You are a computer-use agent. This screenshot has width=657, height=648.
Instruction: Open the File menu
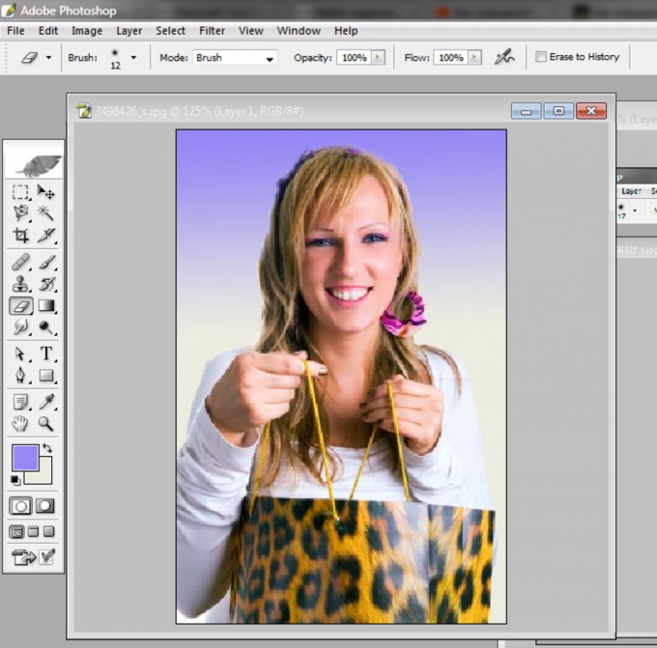pos(15,31)
